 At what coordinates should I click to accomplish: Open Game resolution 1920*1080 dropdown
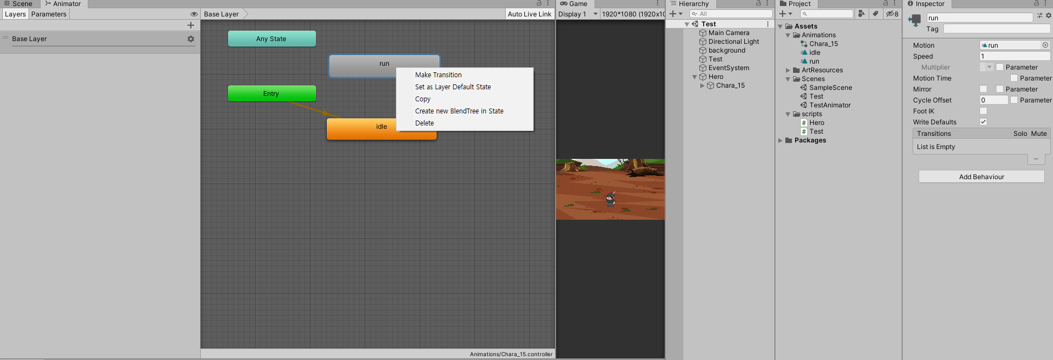pos(632,14)
